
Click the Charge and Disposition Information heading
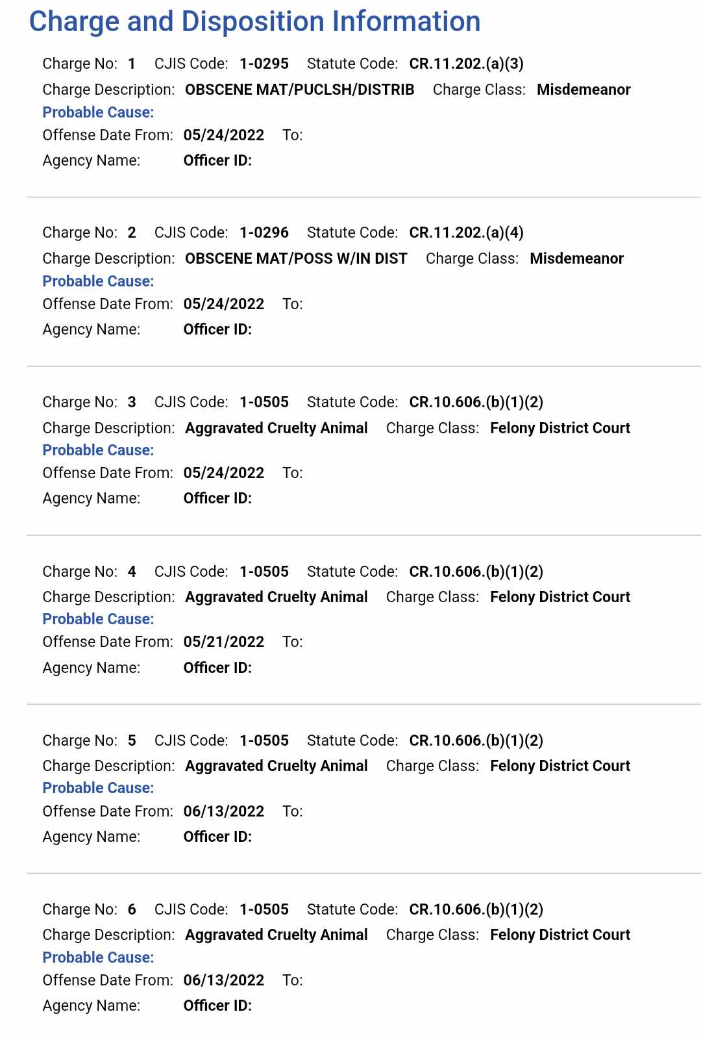point(254,21)
